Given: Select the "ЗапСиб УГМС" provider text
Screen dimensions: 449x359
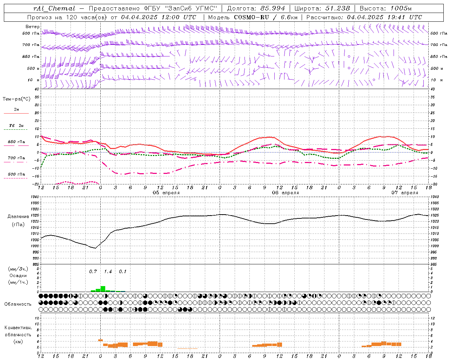Looking at the screenshot, I should coord(191,8).
